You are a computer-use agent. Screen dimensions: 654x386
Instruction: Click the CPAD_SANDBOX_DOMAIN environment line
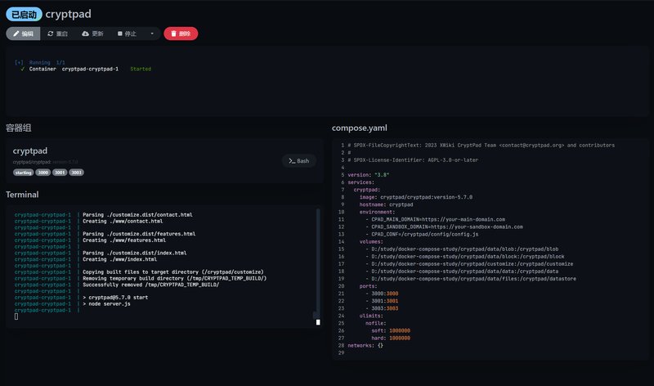click(444, 227)
